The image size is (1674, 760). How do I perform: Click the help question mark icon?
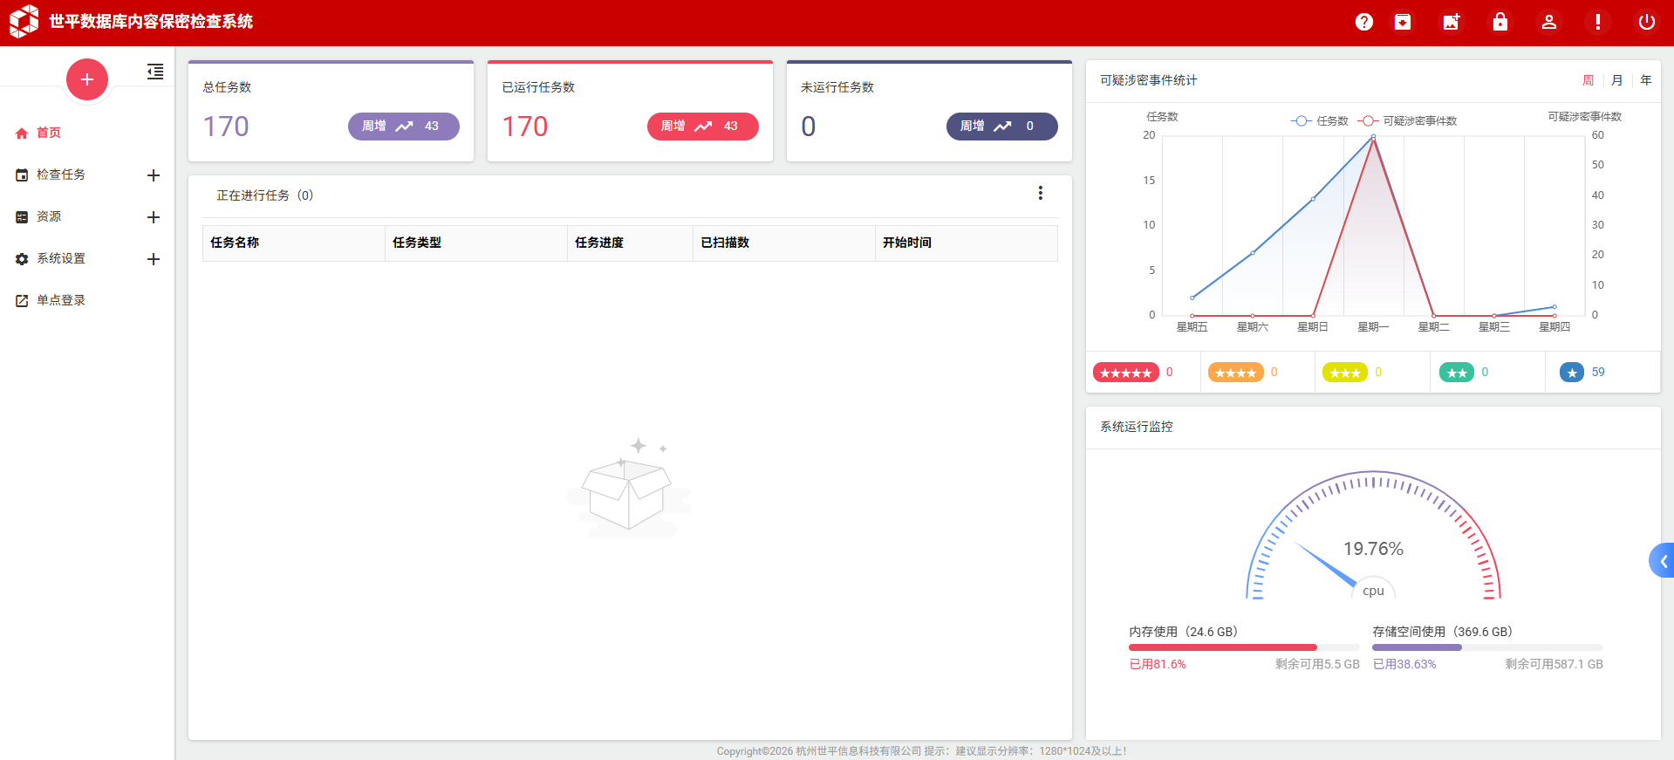(1363, 22)
